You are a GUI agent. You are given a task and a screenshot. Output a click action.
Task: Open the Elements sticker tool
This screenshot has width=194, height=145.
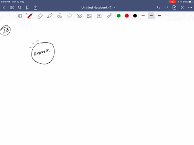pos(79,16)
